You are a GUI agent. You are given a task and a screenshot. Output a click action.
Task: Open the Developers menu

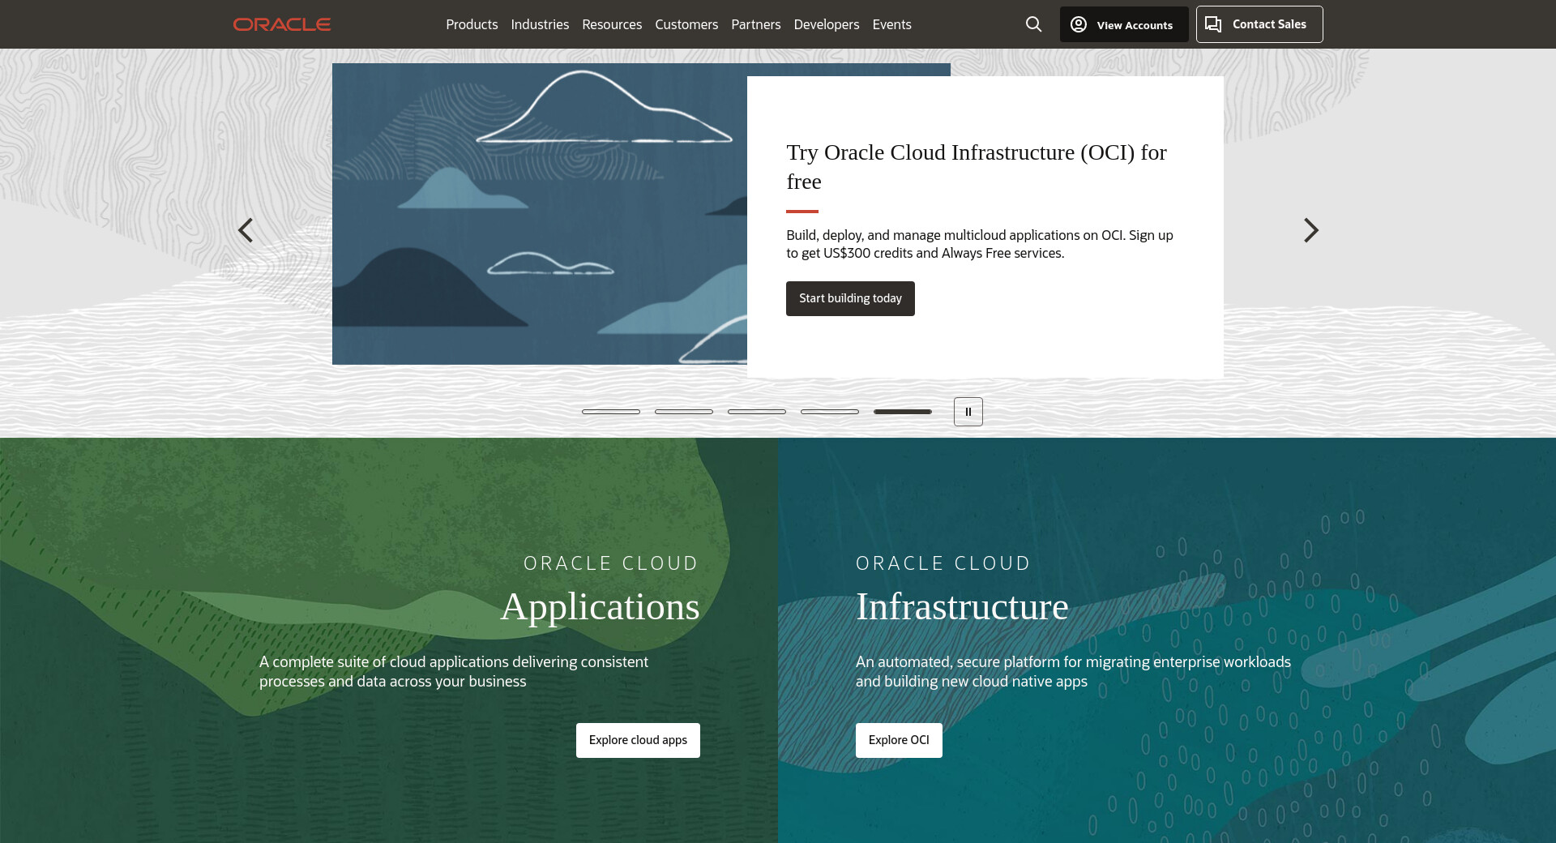coord(826,24)
